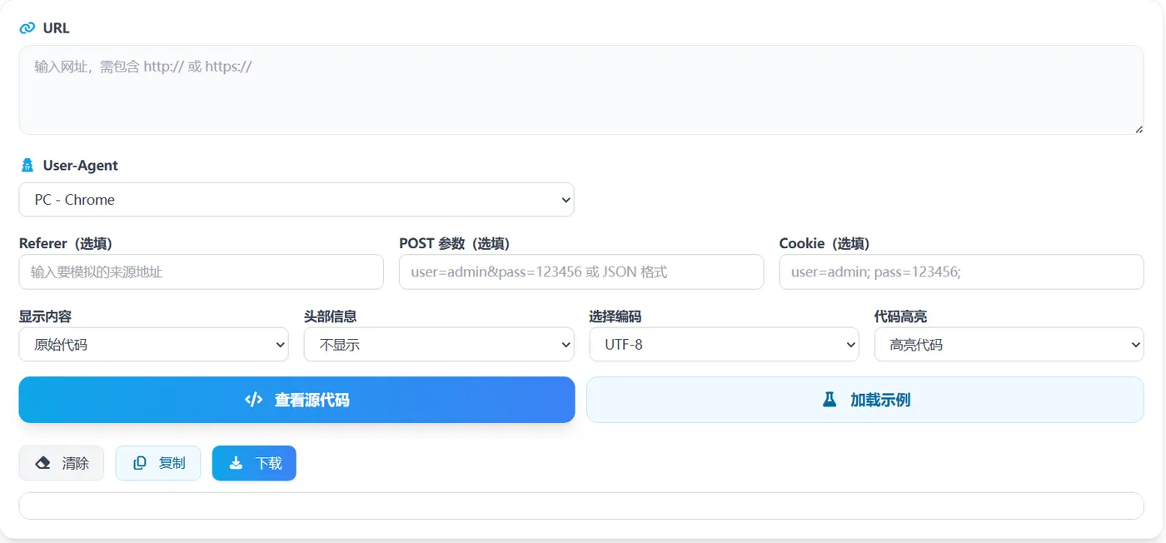Focus the Referer input field

coord(201,271)
